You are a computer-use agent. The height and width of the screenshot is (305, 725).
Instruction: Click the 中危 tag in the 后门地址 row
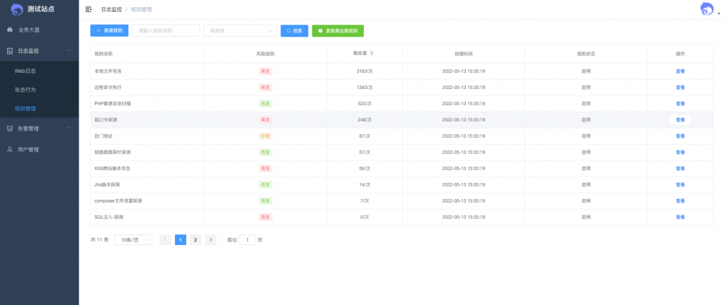coord(266,136)
